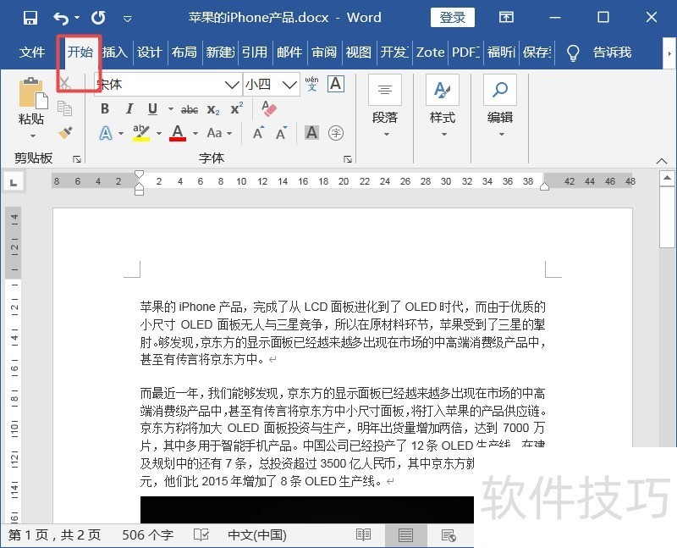Toggle strikethrough abc formatting
This screenshot has height=548, width=677.
[190, 109]
